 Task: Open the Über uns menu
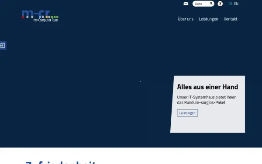click(x=186, y=19)
